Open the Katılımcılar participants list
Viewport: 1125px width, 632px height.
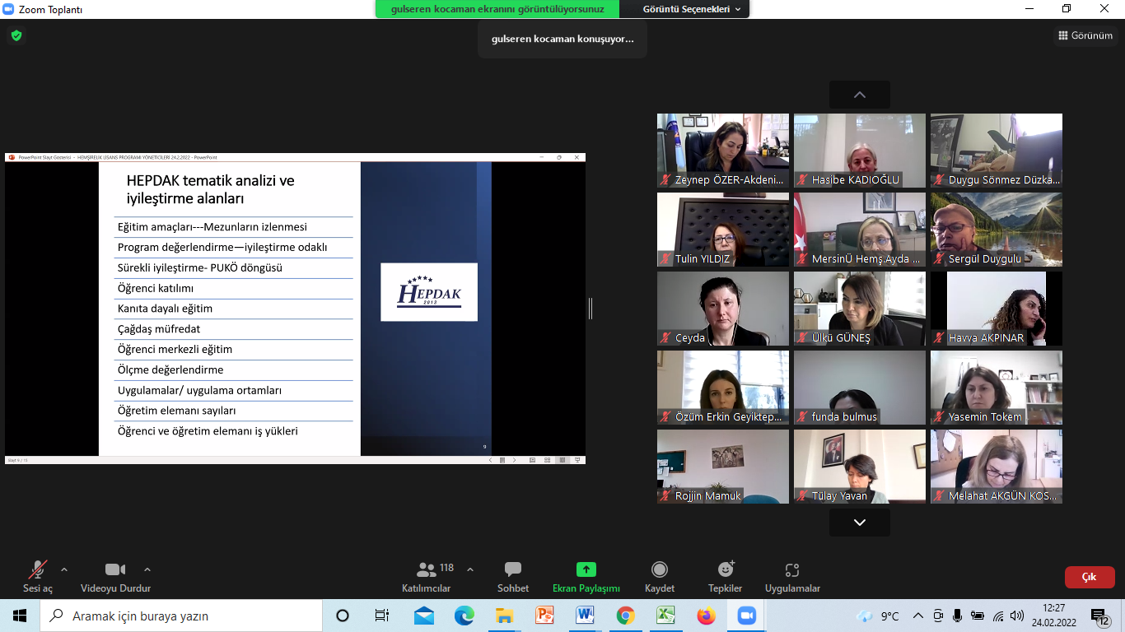coord(427,570)
